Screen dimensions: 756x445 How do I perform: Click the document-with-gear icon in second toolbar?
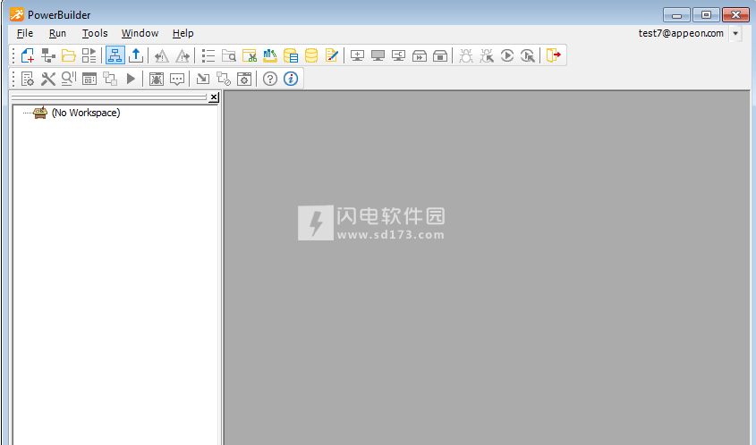[28, 79]
